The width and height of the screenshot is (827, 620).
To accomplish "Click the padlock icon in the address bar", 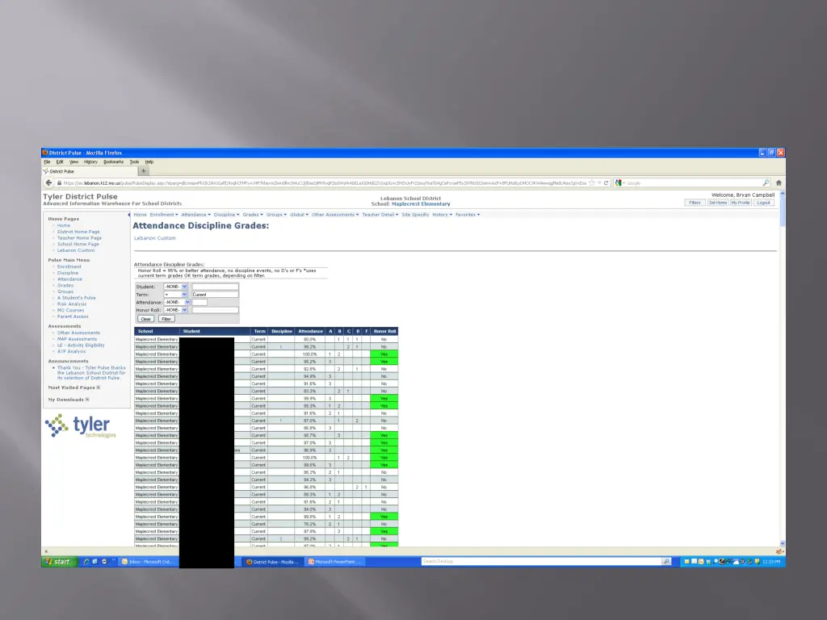I will click(59, 183).
